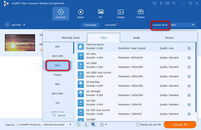The image size is (201, 130).
Task: Open the output folder icon
Action: point(78,125)
